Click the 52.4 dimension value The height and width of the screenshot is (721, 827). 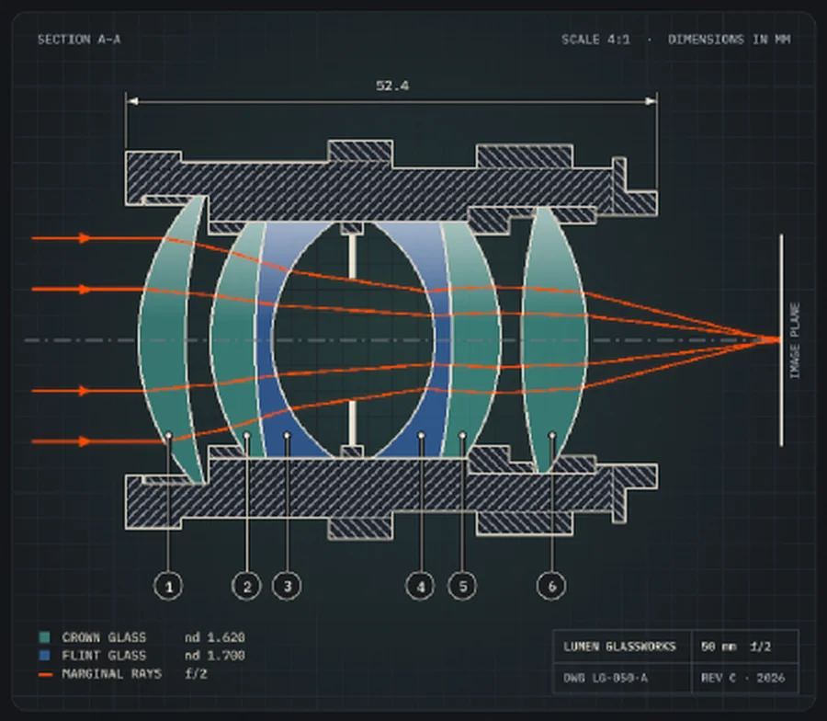click(x=392, y=86)
